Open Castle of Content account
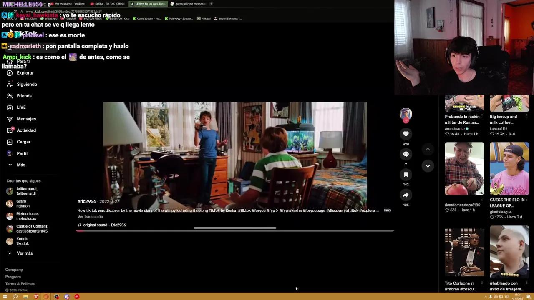 (27, 229)
